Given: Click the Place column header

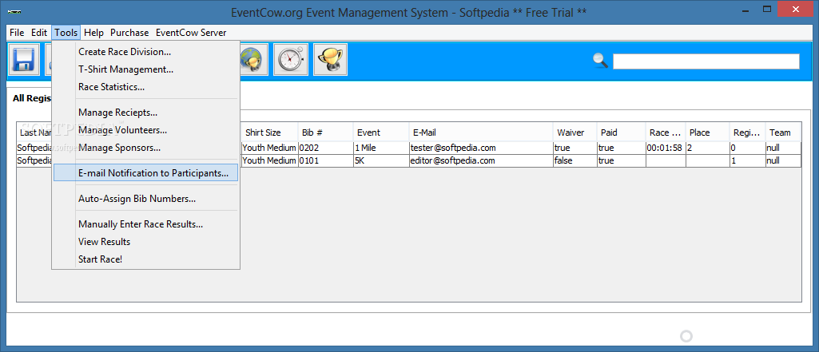Looking at the screenshot, I should 707,132.
